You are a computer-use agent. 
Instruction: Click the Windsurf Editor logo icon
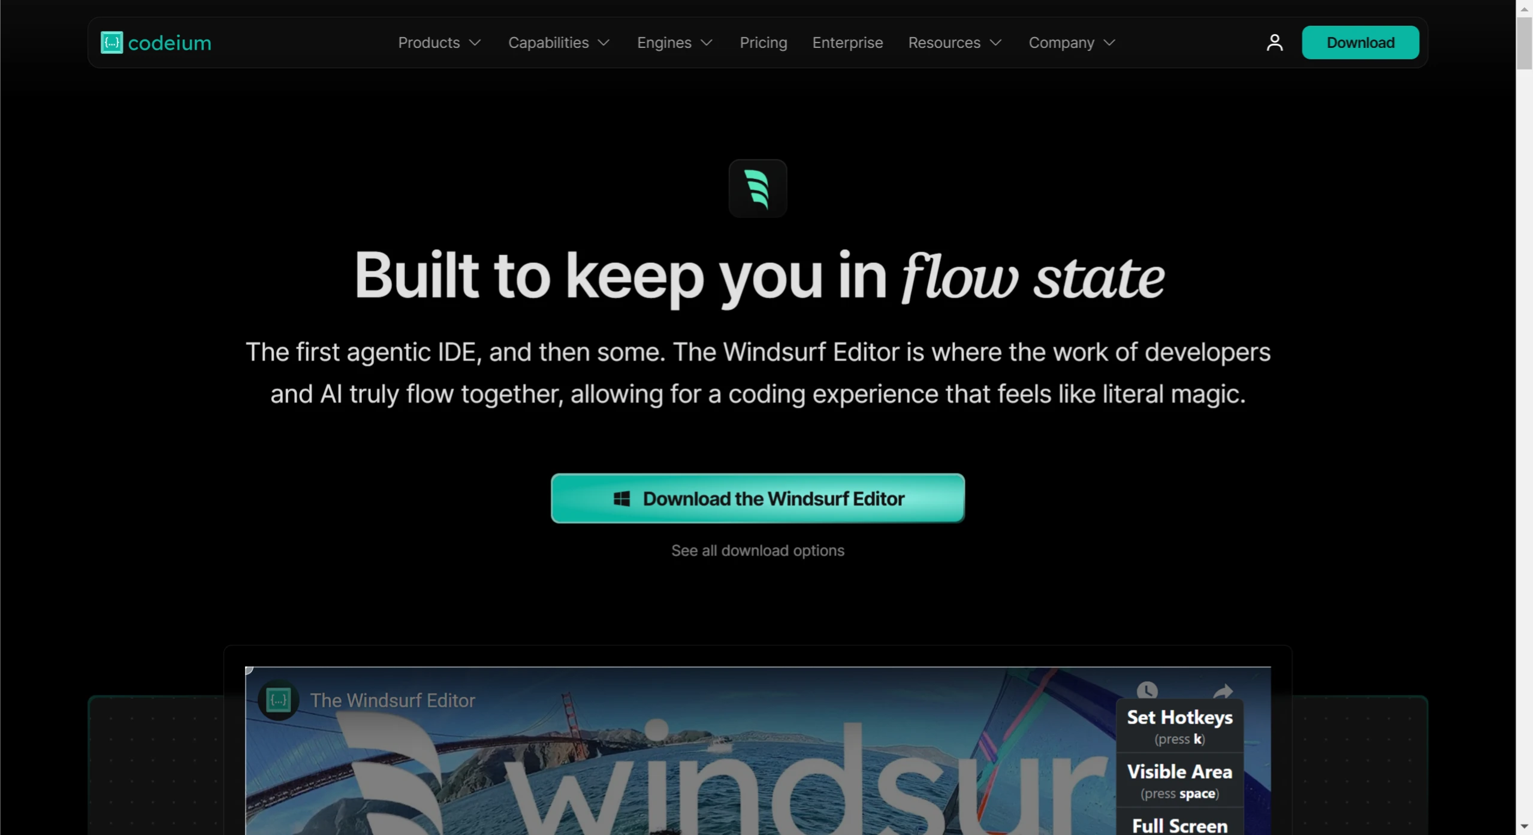(758, 188)
